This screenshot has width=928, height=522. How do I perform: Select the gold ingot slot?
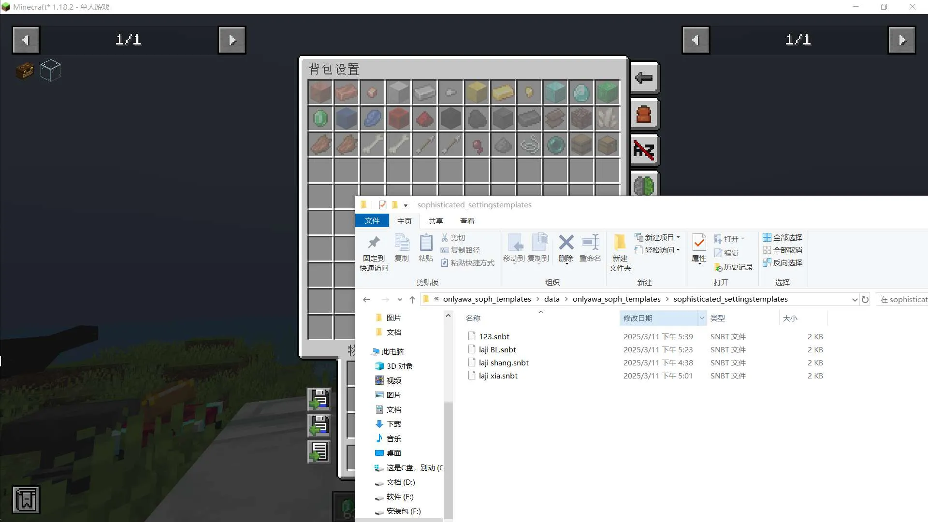tap(503, 92)
